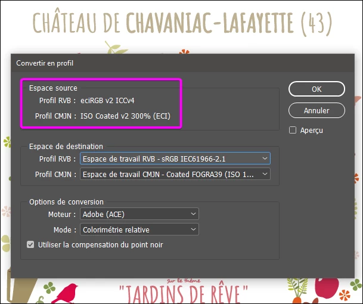
Task: Select source text eciRGB v2 ICCv4
Action: tap(107, 101)
